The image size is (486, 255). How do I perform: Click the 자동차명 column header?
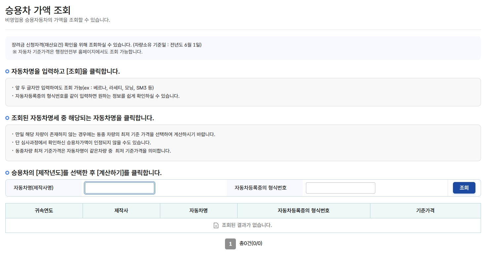coord(199,211)
